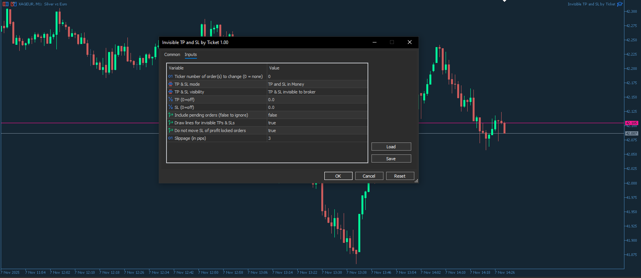641x278 pixels.
Task: Click the icon beside Slippage (in pips)
Action: tap(170, 138)
